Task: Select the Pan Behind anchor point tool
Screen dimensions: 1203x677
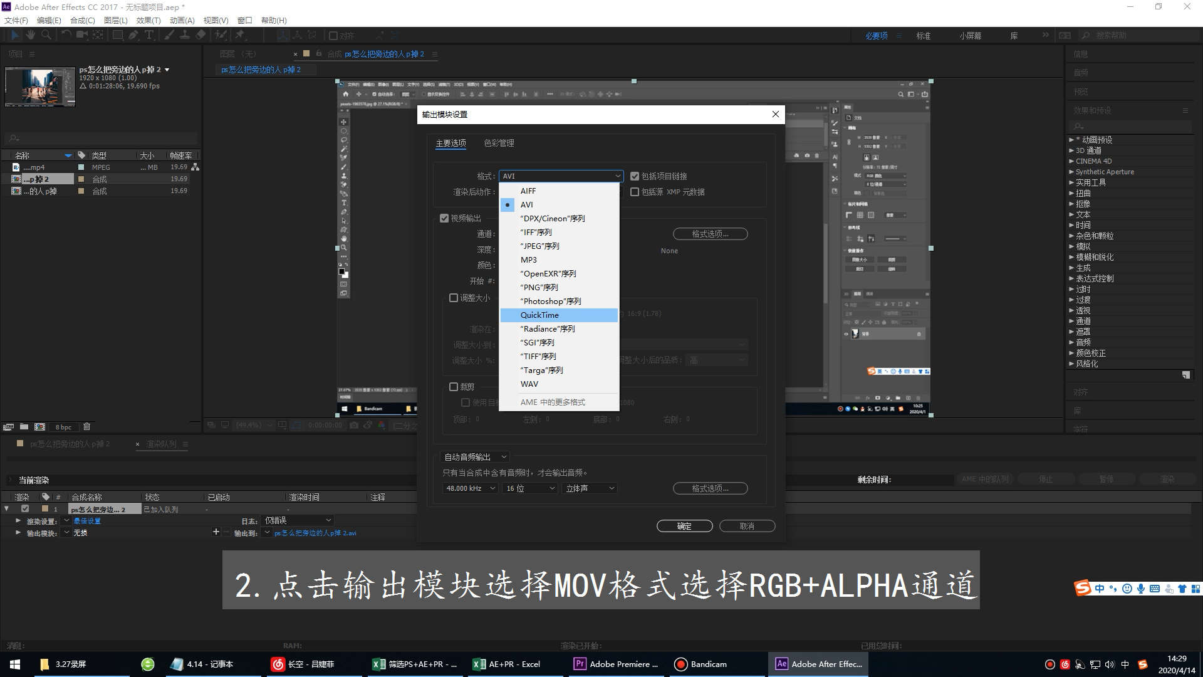Action: tap(98, 35)
